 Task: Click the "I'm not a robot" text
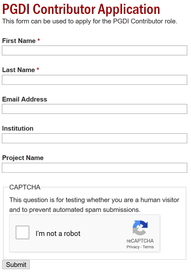tap(58, 234)
